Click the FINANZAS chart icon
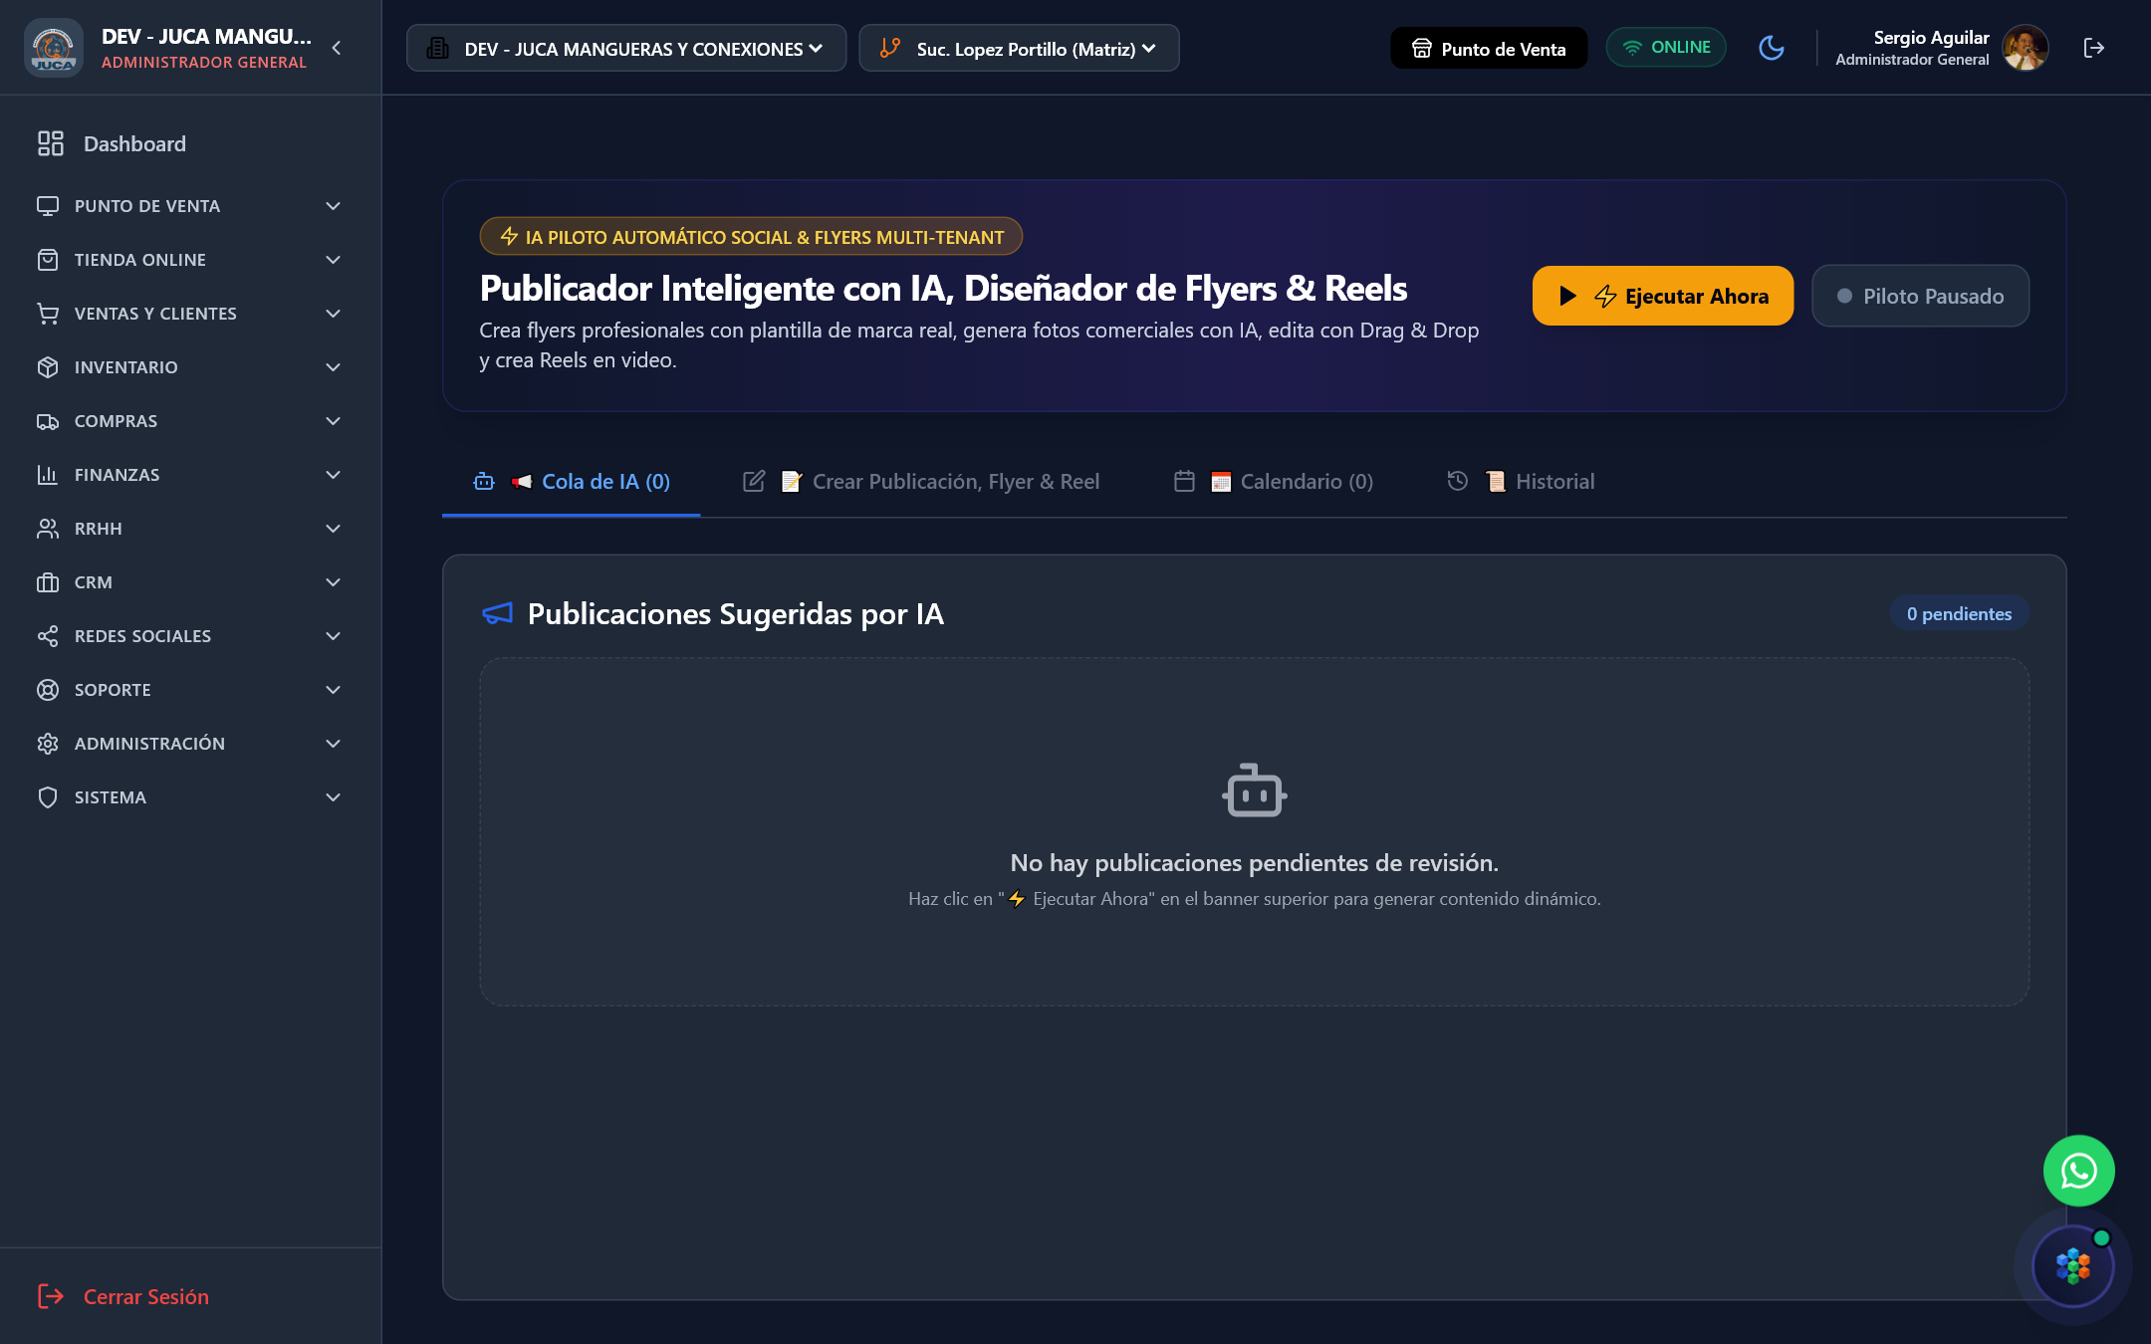This screenshot has height=1344, width=2151. [48, 475]
